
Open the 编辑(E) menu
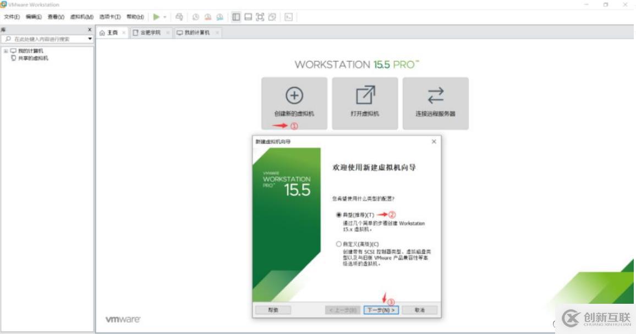34,17
